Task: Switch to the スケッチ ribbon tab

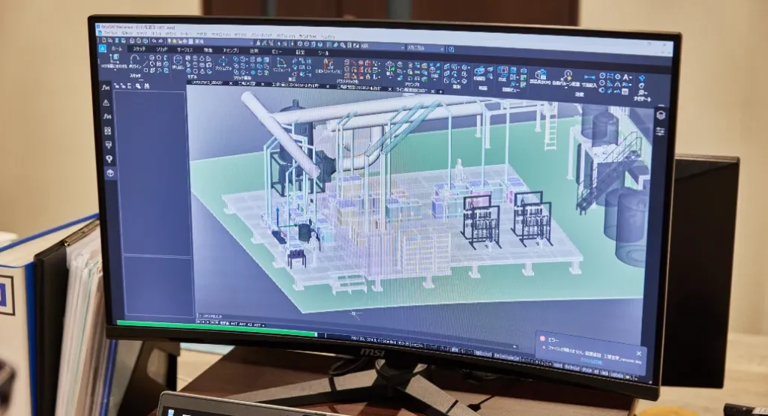Action: coord(139,49)
